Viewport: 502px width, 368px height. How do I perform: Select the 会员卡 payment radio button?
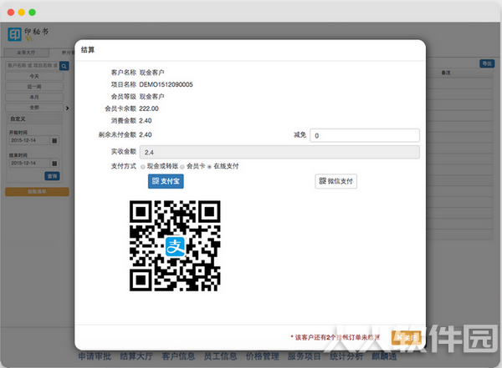point(182,167)
